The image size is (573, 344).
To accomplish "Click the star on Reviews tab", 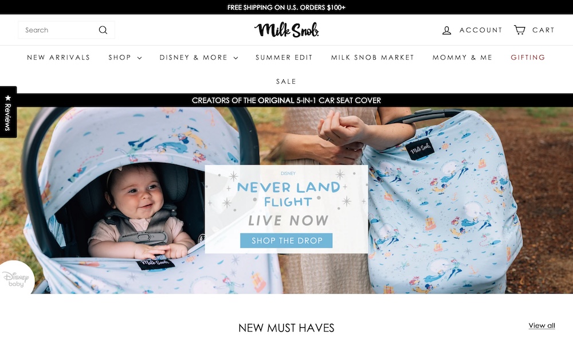I will pos(8,98).
